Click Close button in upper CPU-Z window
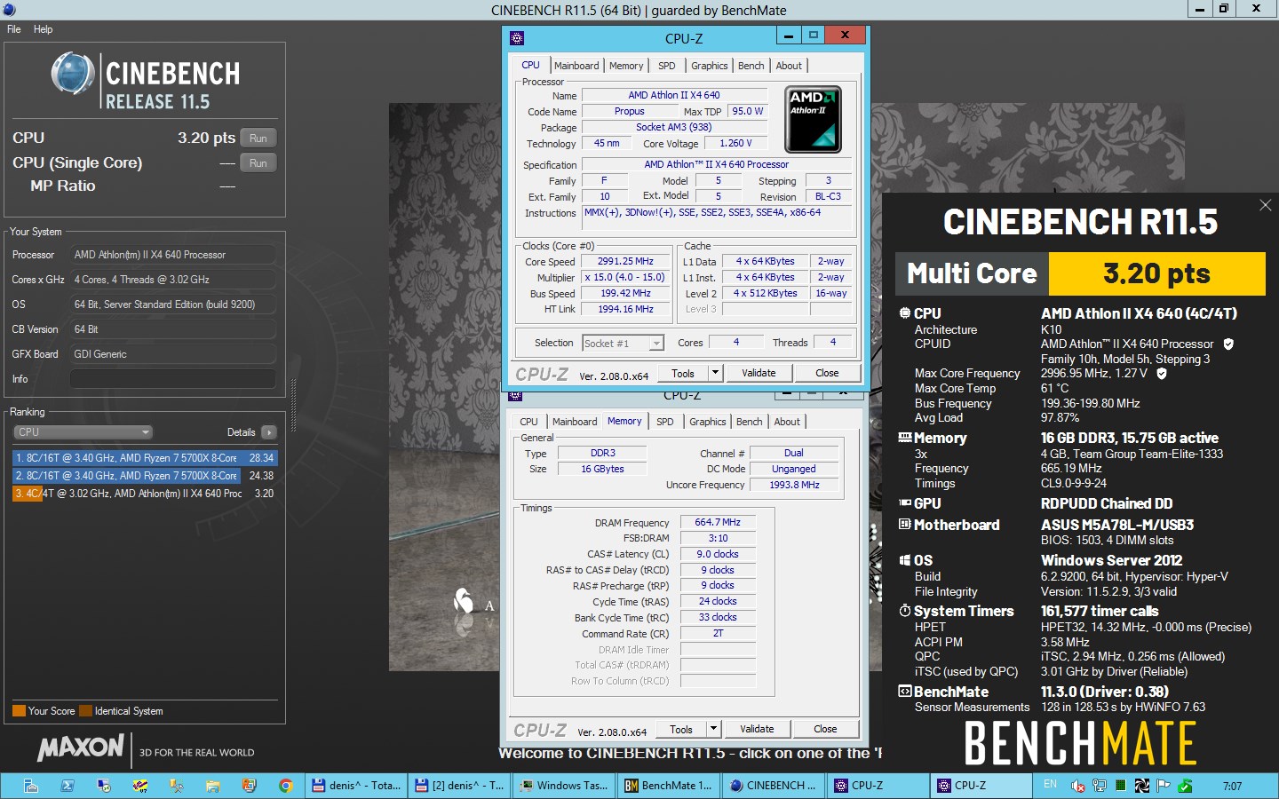 click(x=827, y=373)
